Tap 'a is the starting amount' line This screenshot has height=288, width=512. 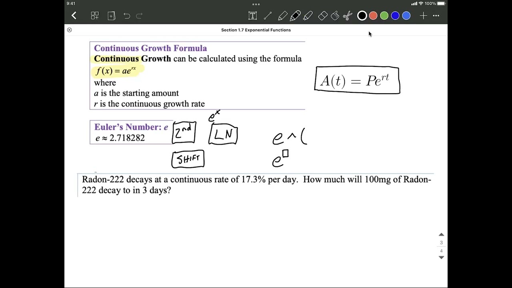tap(136, 93)
